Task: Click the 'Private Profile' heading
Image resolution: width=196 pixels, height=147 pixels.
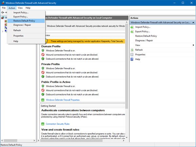Action: [x=51, y=64]
